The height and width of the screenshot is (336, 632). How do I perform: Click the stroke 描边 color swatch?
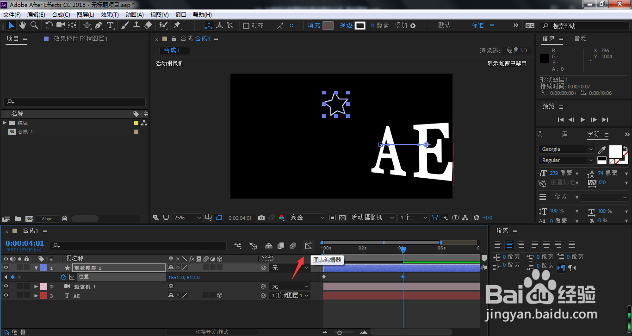360,25
